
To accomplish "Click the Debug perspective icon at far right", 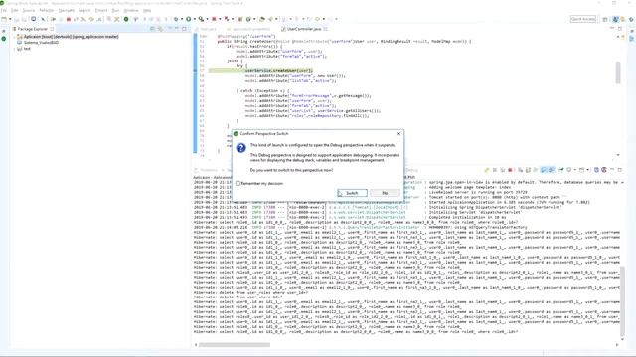I will 631,19.
